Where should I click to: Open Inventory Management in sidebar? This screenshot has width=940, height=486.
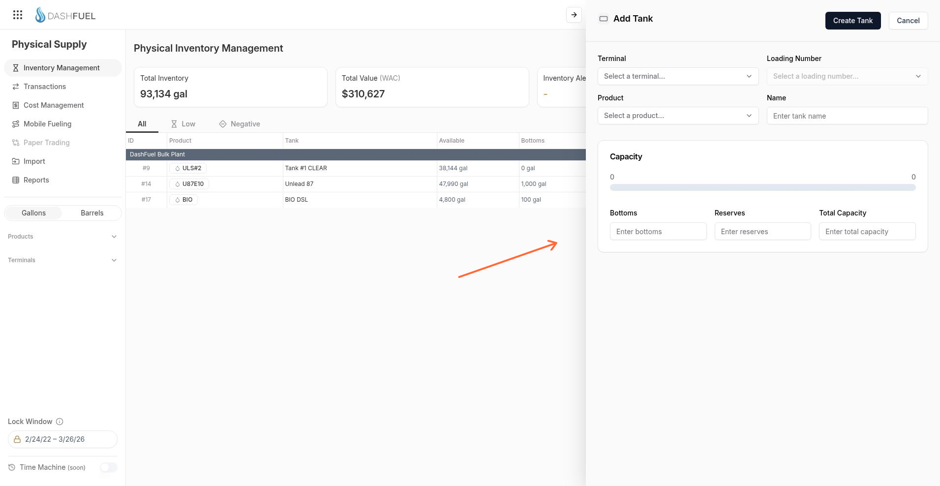tap(62, 68)
